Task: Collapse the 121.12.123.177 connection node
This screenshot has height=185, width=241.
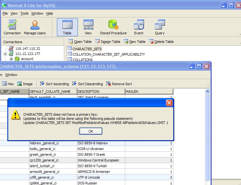Action: 5,54
